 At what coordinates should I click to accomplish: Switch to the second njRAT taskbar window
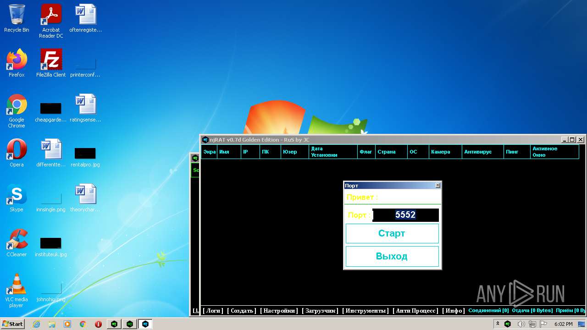click(x=130, y=324)
